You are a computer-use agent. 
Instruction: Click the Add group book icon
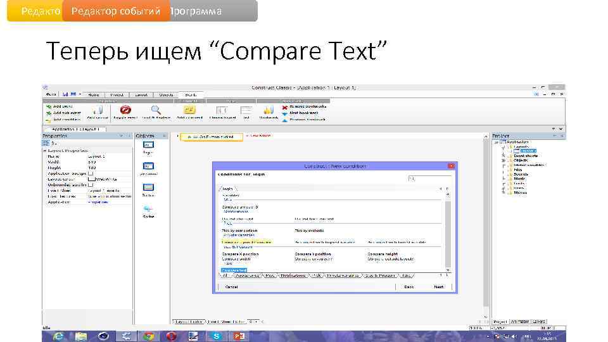tap(98, 110)
